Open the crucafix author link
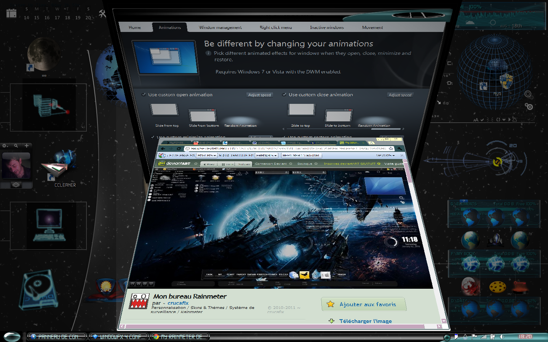The width and height of the screenshot is (548, 342). 178,303
